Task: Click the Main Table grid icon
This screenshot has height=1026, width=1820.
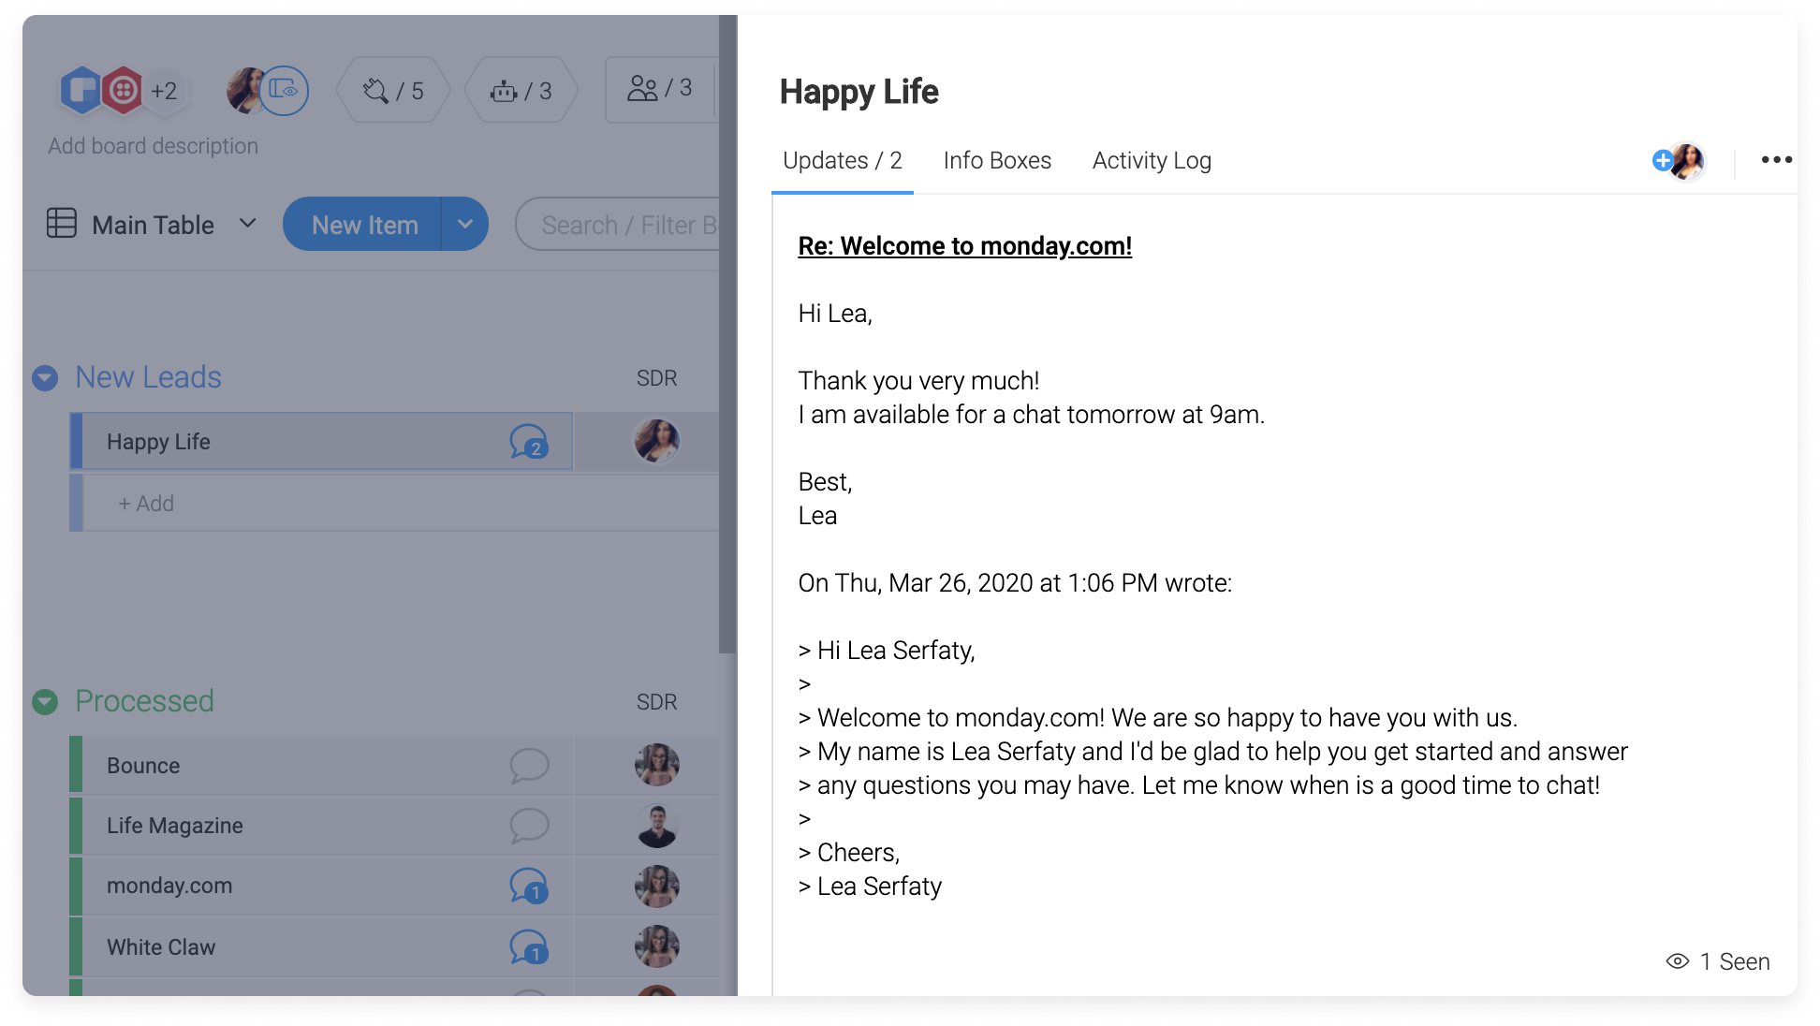Action: pos(62,223)
